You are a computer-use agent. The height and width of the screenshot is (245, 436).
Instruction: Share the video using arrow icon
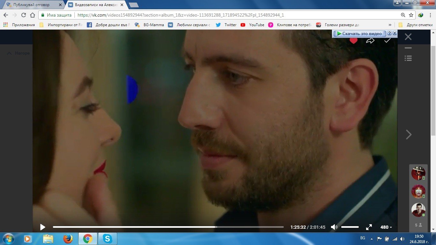370,41
